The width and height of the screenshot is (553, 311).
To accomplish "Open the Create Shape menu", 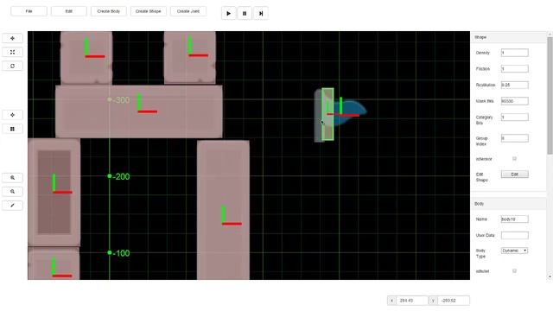I will [149, 11].
